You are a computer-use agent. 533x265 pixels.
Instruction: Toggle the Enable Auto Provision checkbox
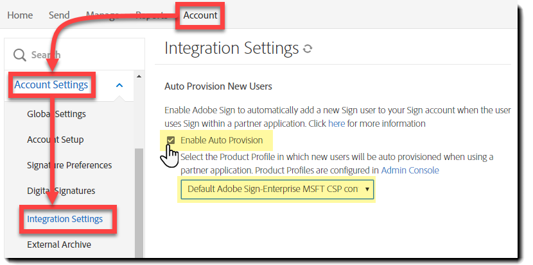[171, 140]
